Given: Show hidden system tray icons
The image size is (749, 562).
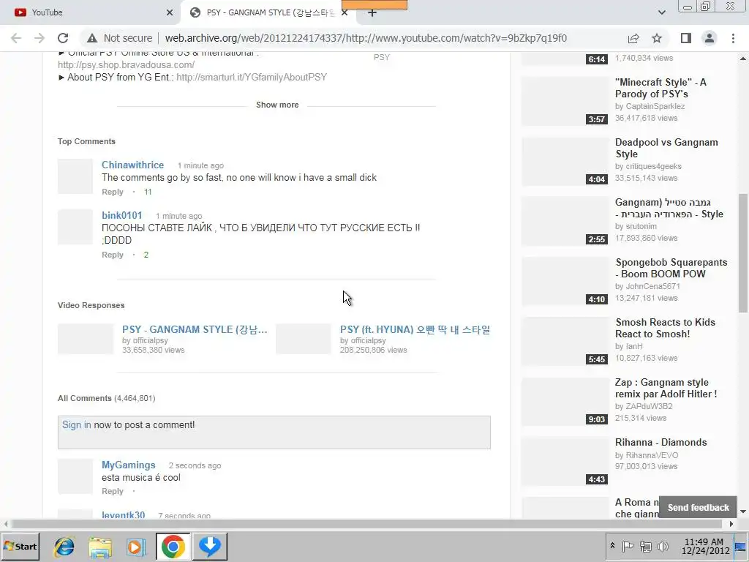Looking at the screenshot, I should 612,546.
